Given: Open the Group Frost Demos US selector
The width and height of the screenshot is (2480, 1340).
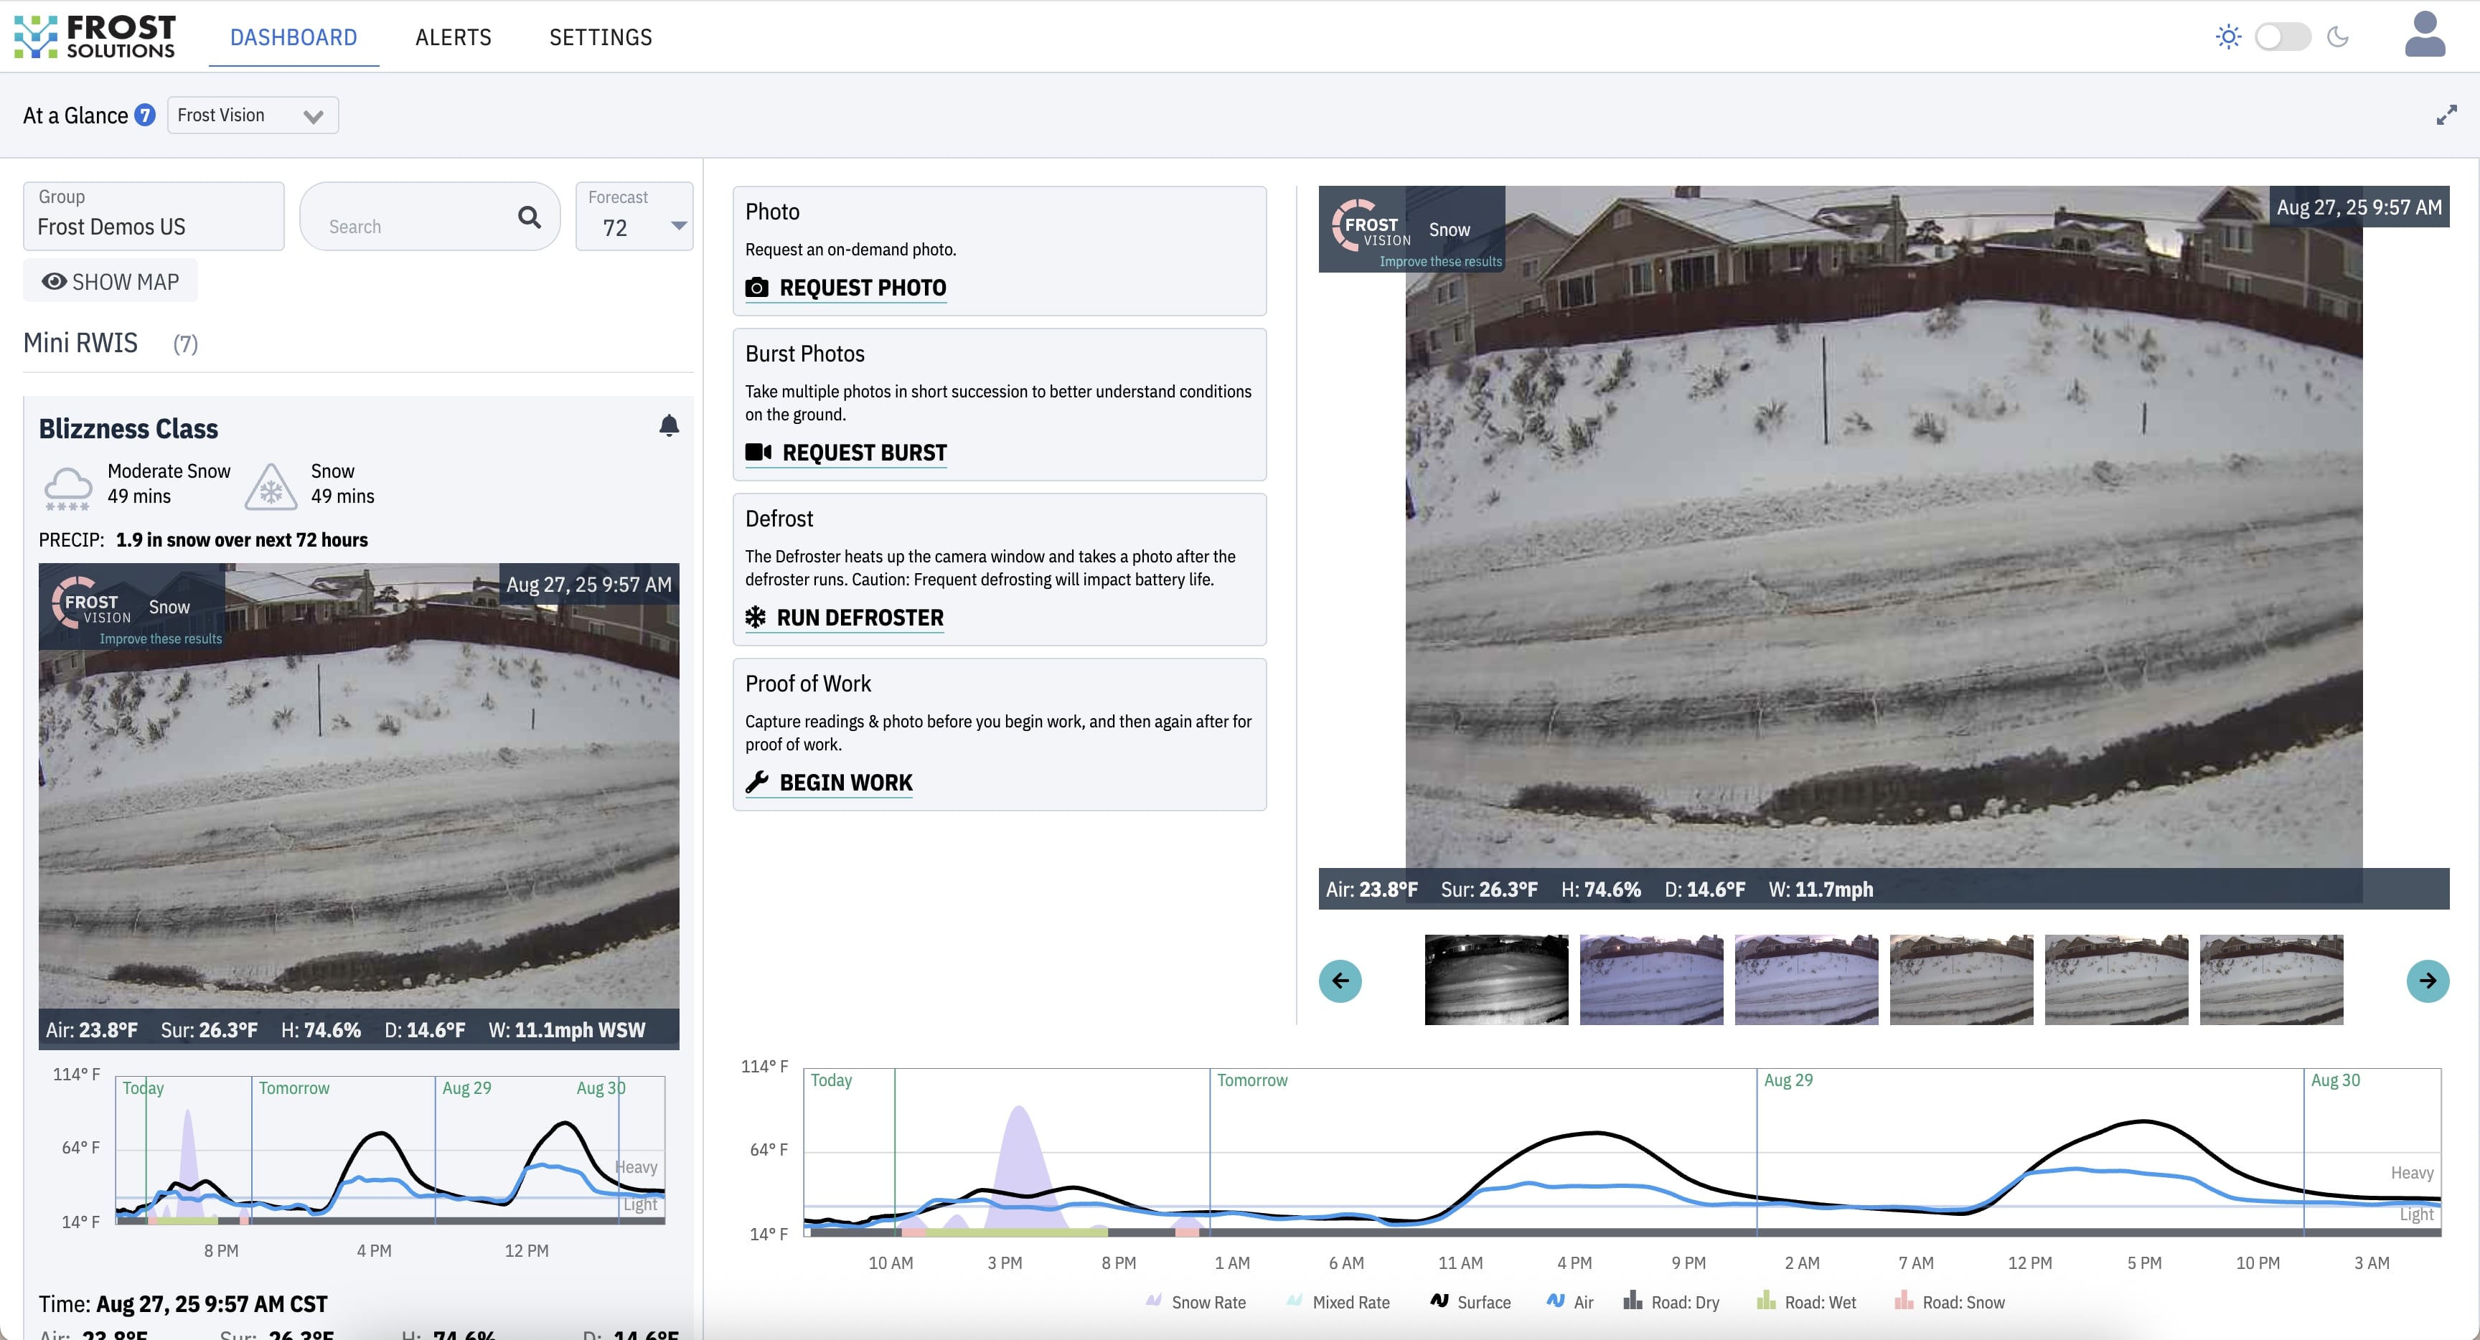Looking at the screenshot, I should point(154,217).
